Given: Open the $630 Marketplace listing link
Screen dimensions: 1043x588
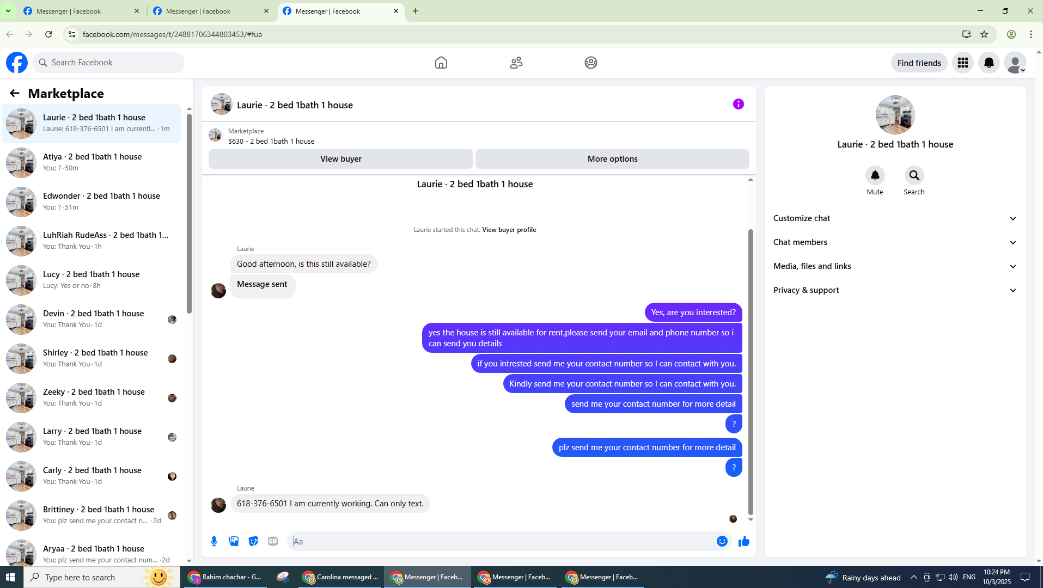Looking at the screenshot, I should click(x=271, y=141).
